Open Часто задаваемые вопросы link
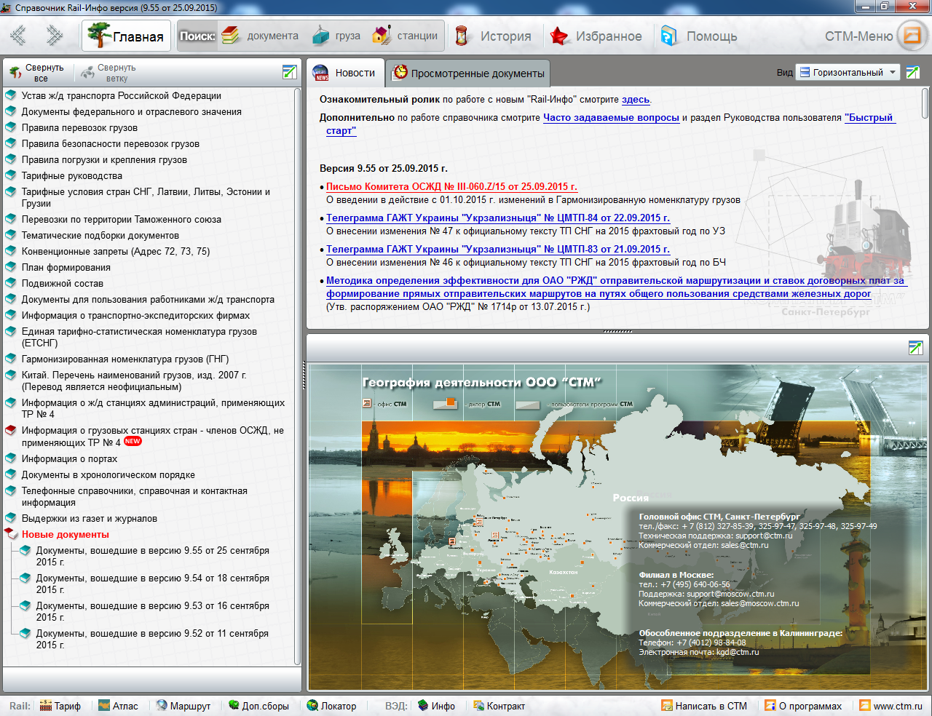 click(x=611, y=117)
